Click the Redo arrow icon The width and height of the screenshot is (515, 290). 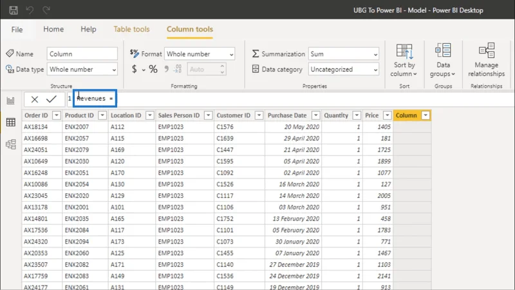[46, 10]
